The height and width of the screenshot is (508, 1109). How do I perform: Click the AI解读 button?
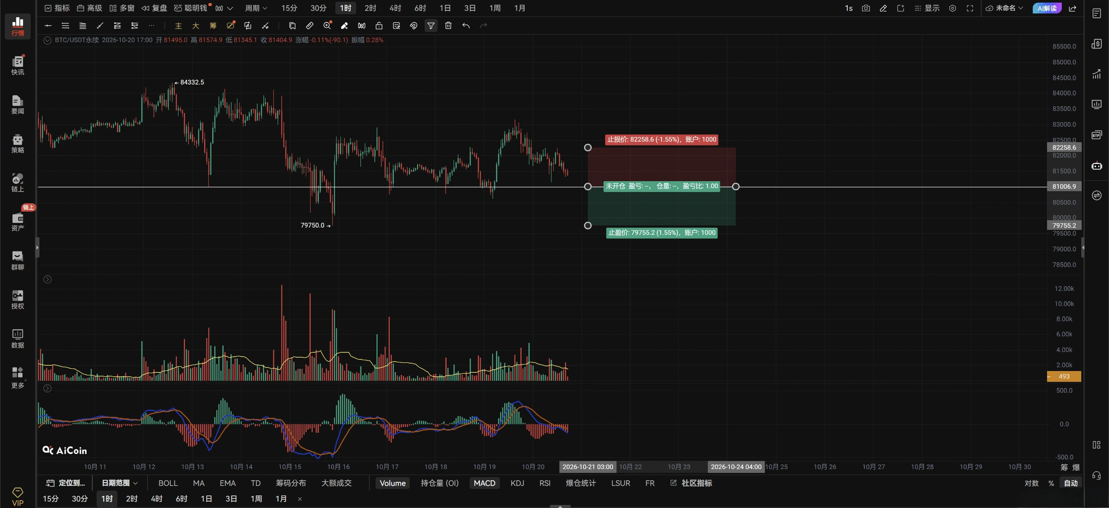tap(1047, 8)
